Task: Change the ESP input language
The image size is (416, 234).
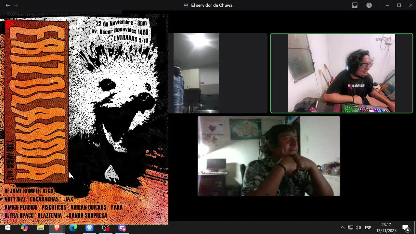Action: 368,228
